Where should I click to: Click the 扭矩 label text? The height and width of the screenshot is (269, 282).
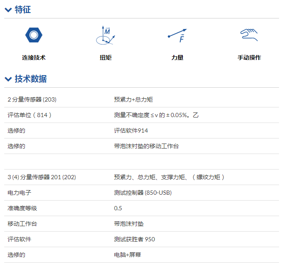[x=106, y=57]
